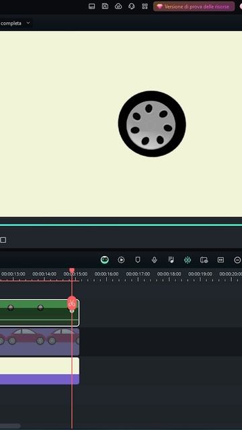Click the keyframe panel icon in timeline toolbar
The height and width of the screenshot is (430, 242).
(x=220, y=260)
